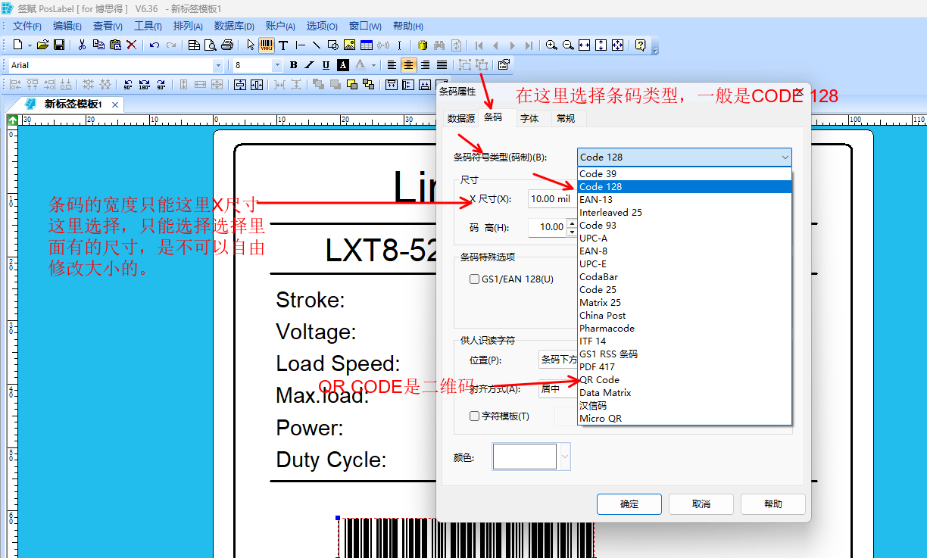Enable GS1/EAN 128(U) checkbox
Screen dimensions: 927x558
click(474, 279)
